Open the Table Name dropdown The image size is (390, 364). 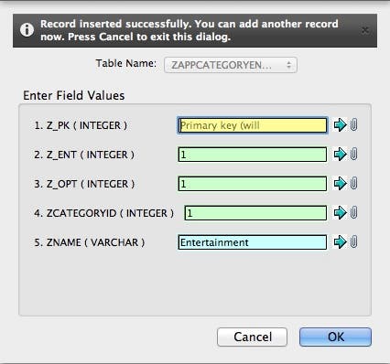tap(231, 65)
